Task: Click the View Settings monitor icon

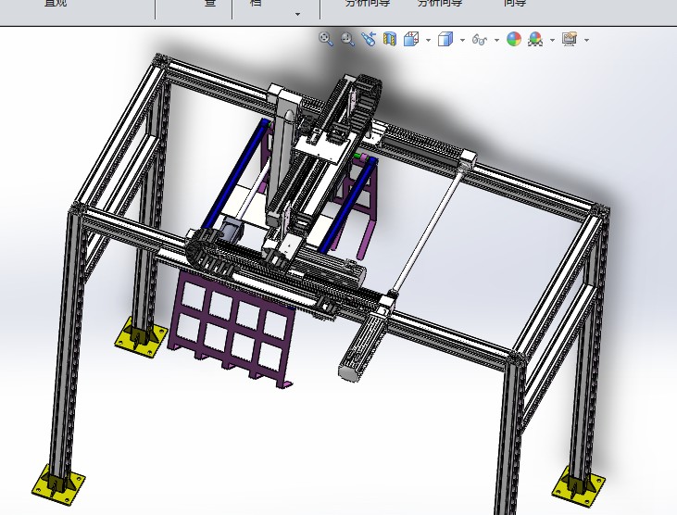Action: (x=570, y=39)
